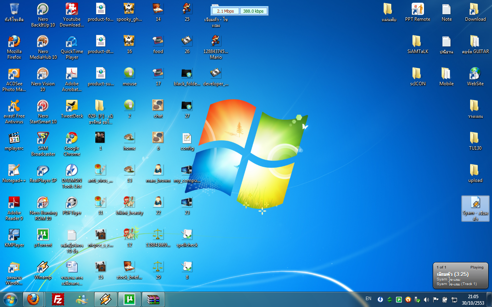Screen dimensions: 492x307
Task: Select the Notepad++ shortcut
Action: (14, 173)
